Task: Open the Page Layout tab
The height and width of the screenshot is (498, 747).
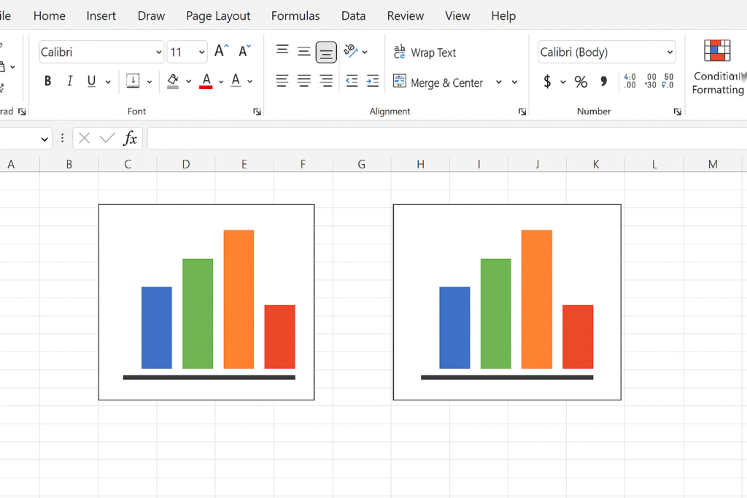Action: tap(218, 16)
